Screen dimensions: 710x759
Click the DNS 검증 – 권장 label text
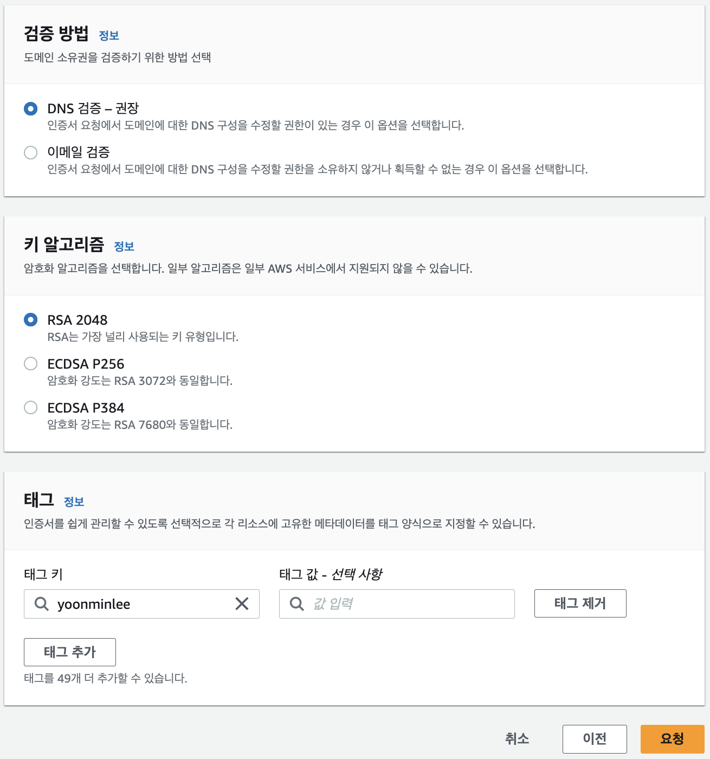coord(93,108)
